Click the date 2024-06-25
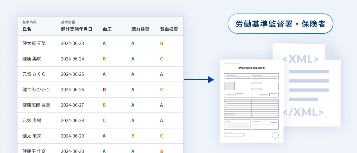This screenshot has width=357, height=153. coord(72,74)
